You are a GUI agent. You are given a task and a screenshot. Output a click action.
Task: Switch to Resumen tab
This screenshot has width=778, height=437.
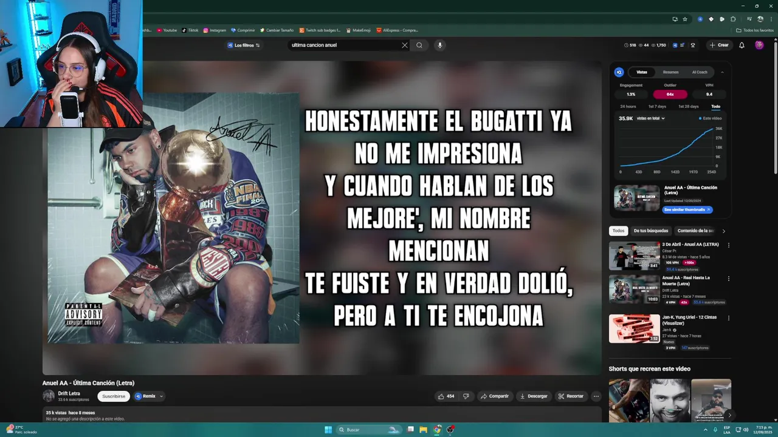click(x=671, y=72)
